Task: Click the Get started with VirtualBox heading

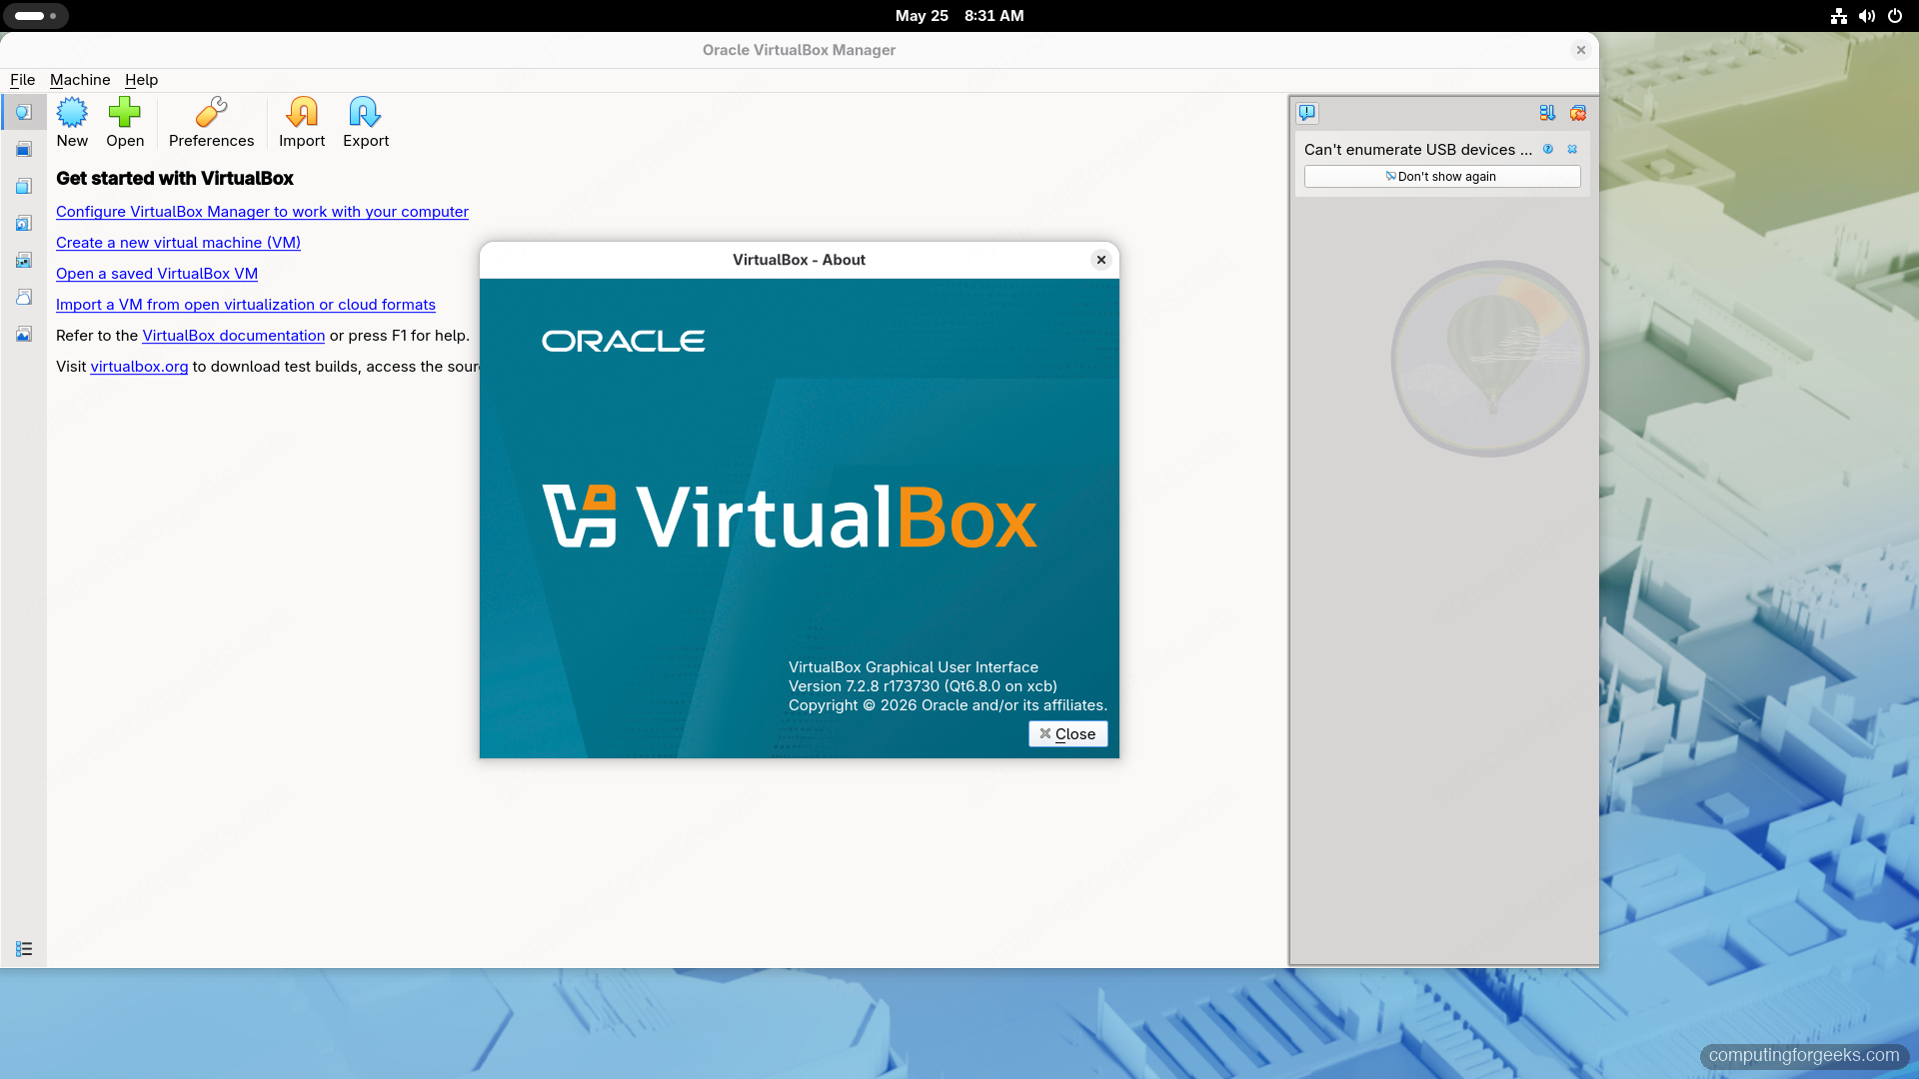Action: 175,179
